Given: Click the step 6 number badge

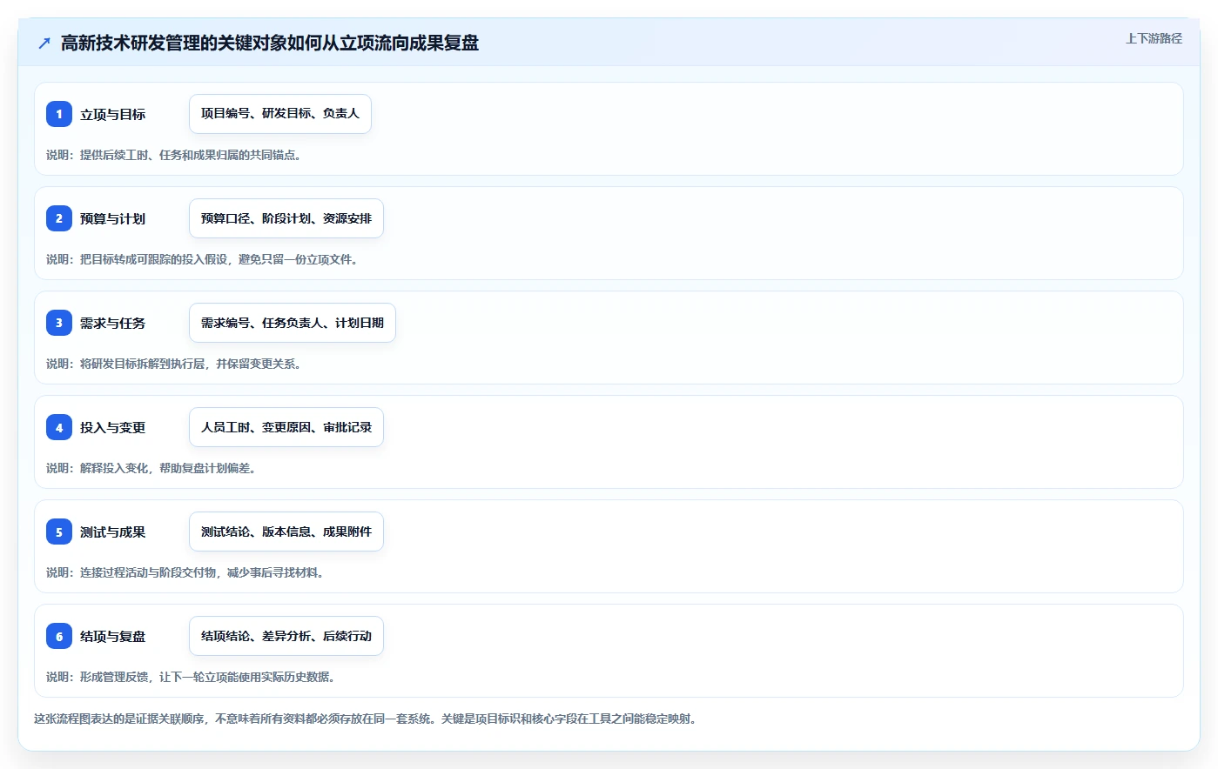Looking at the screenshot, I should pos(59,636).
